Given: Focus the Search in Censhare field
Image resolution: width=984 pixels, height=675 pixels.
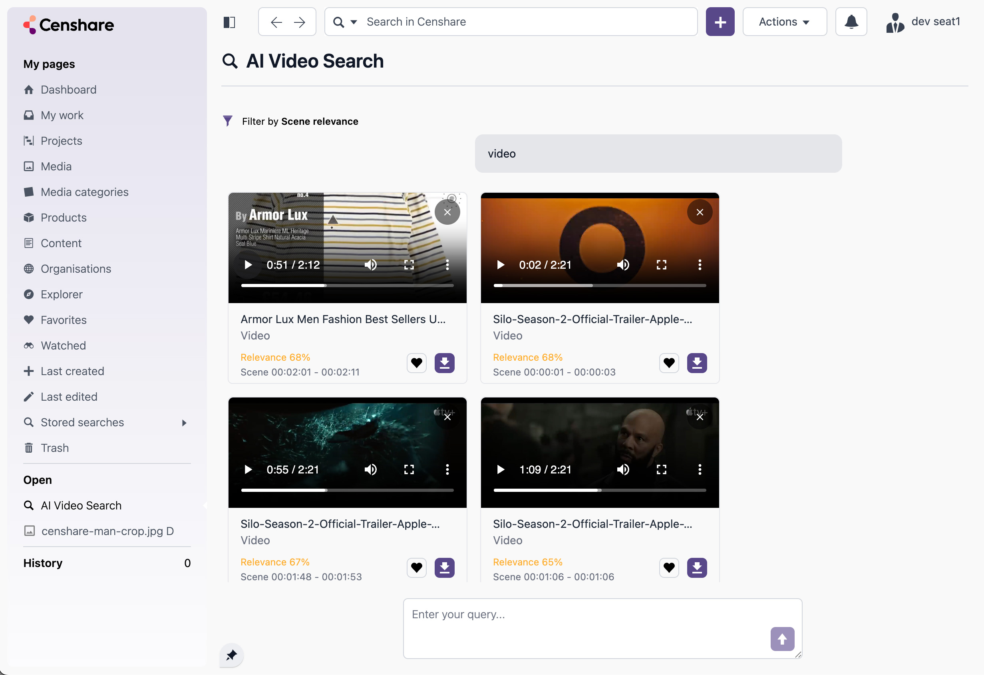Looking at the screenshot, I should point(511,22).
